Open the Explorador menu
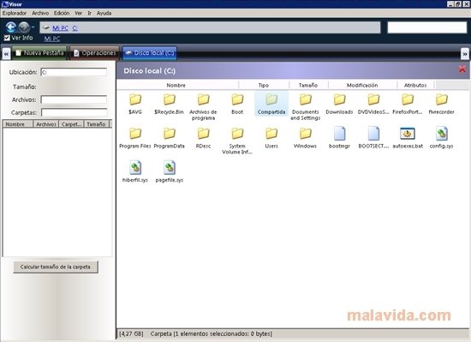 (x=15, y=13)
